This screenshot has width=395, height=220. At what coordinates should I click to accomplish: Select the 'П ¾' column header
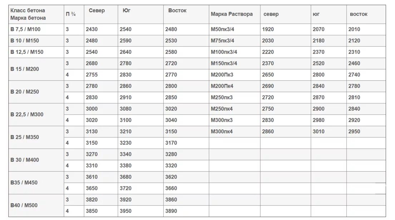[x=74, y=14]
